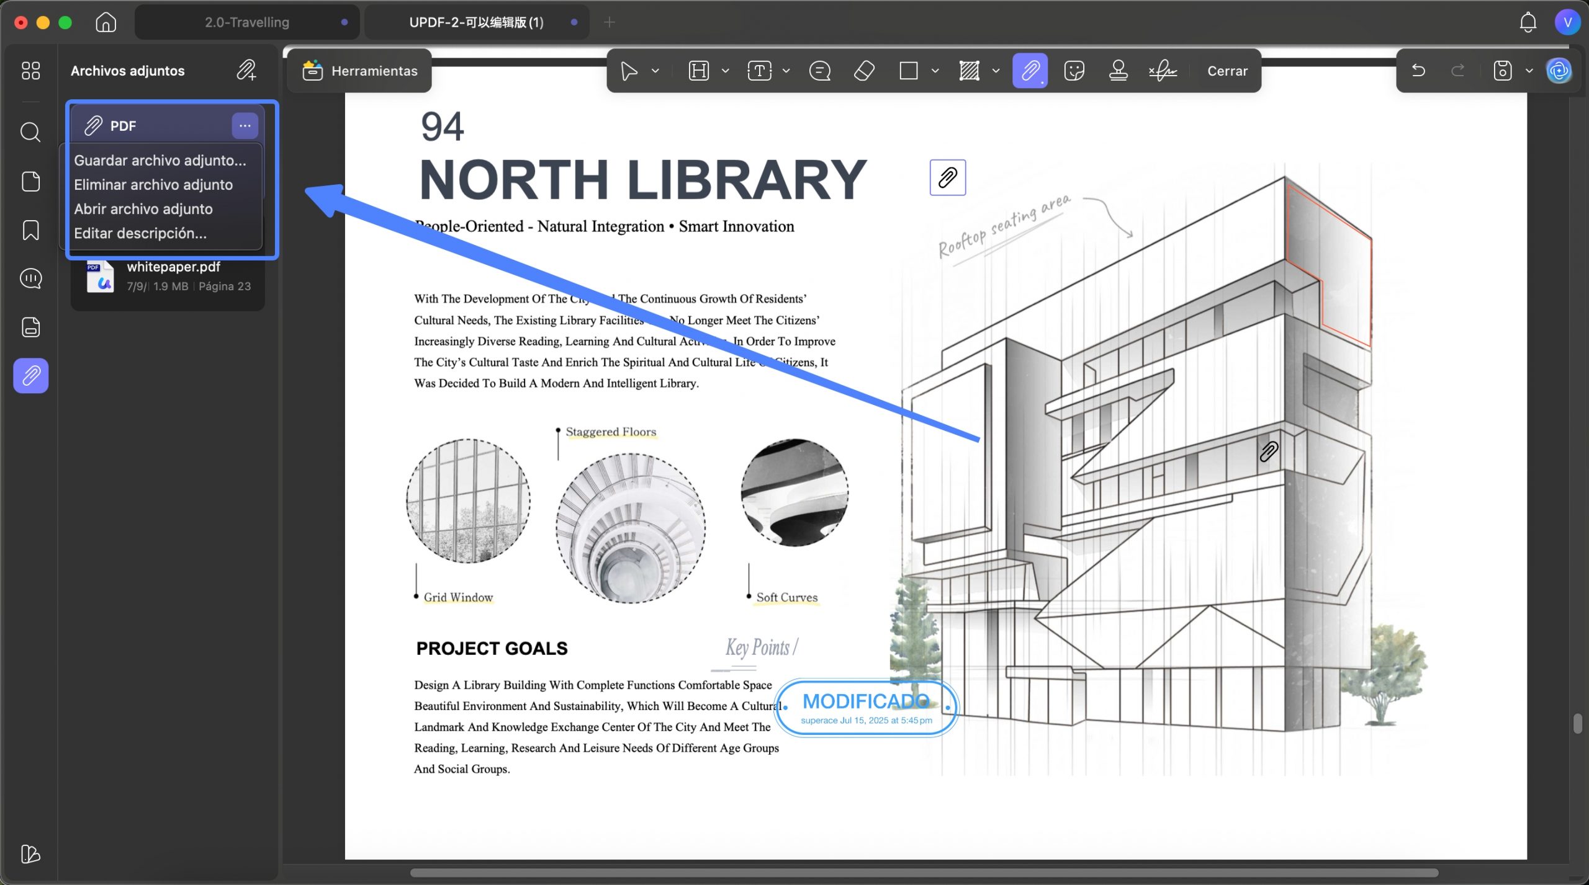Select the stamp tool icon
This screenshot has width=1589, height=885.
pos(1119,71)
